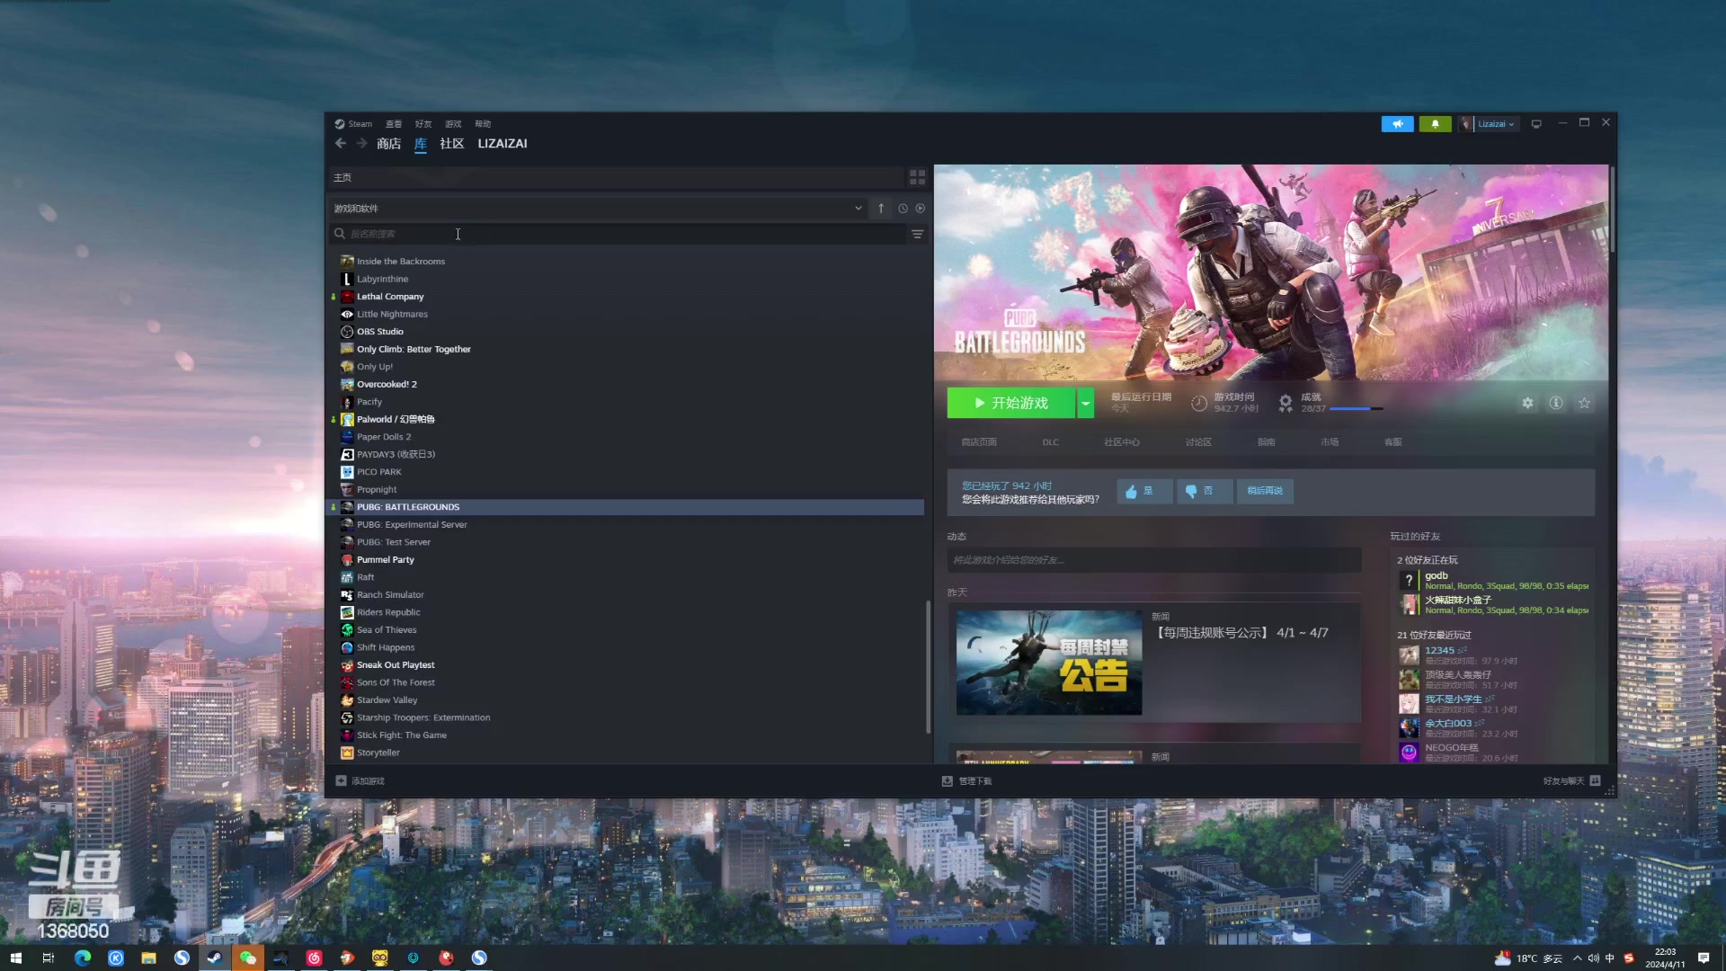Click the sort ascending arrow in library
This screenshot has height=971, width=1726.
point(881,209)
